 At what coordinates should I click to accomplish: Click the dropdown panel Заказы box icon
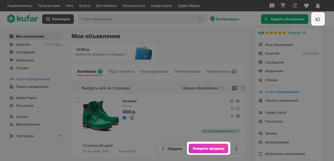260,133
